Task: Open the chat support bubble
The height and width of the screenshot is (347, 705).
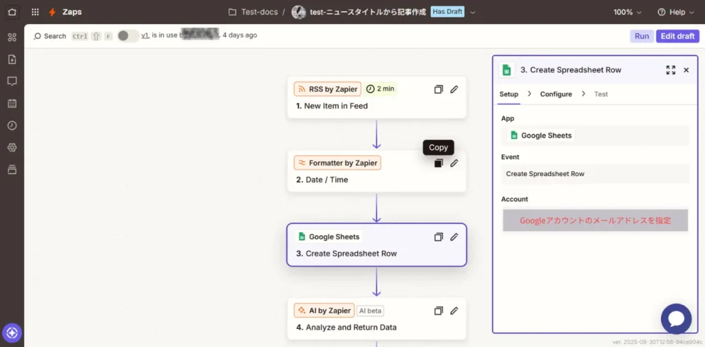Action: (x=675, y=319)
